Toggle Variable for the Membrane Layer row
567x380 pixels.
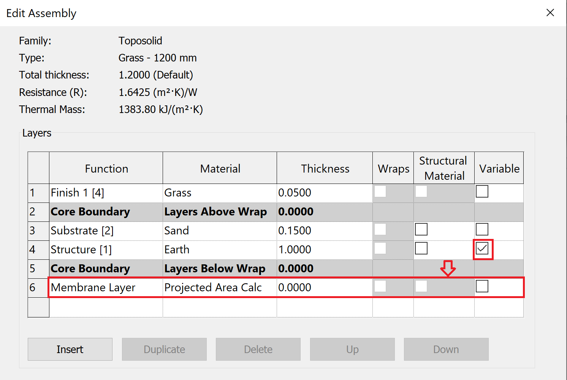(482, 286)
